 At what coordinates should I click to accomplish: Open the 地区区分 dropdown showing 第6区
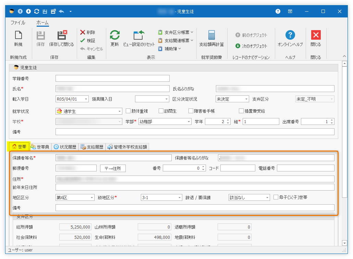92,198
